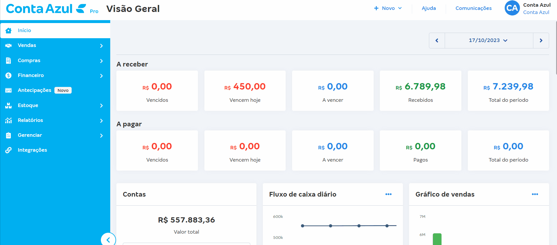Click the Novo badge beside Antecipações

63,90
